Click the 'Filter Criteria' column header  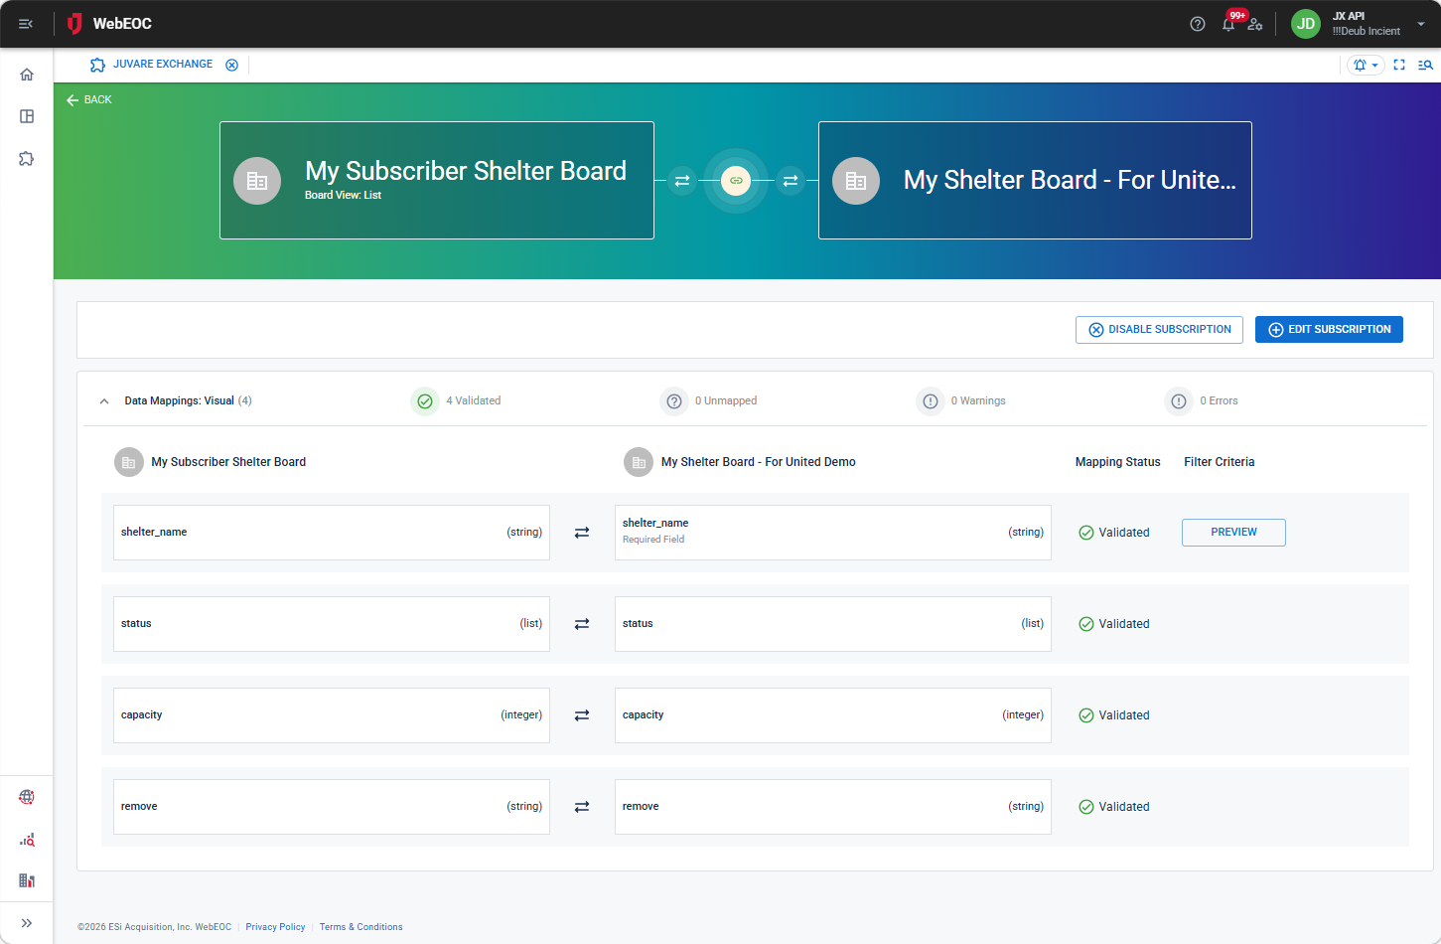click(1219, 462)
